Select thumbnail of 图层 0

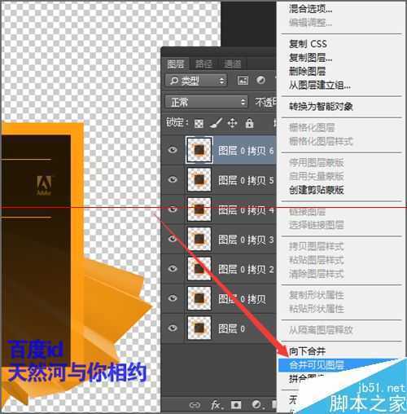(199, 328)
